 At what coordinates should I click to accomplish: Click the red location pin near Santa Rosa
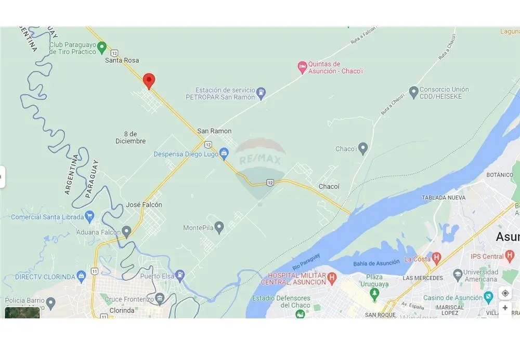(x=149, y=81)
